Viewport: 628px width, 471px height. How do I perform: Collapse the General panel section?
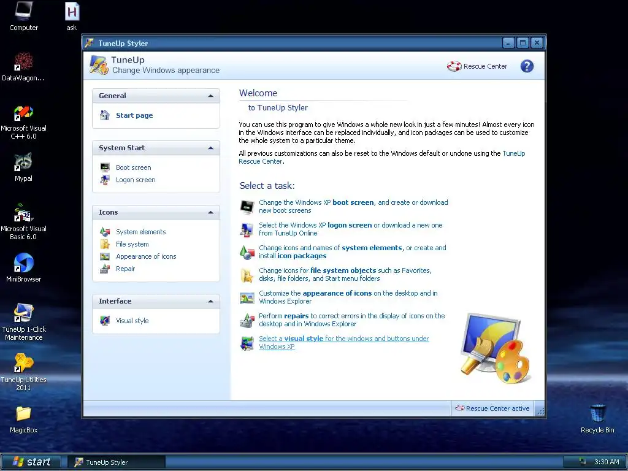(x=211, y=96)
